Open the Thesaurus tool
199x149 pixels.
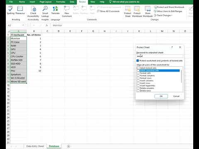[x=20, y=10]
